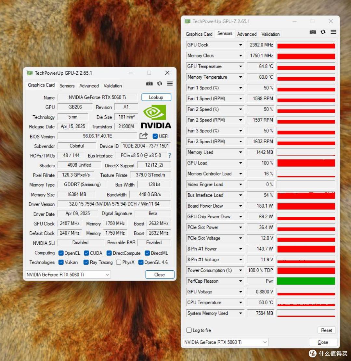Toggle the PhysX checkbox
Viewport: 351px width, 361px height.
pyautogui.click(x=119, y=262)
